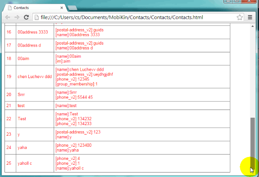This screenshot has width=259, height=177.
Task: Click row number 23
Action: click(x=9, y=134)
